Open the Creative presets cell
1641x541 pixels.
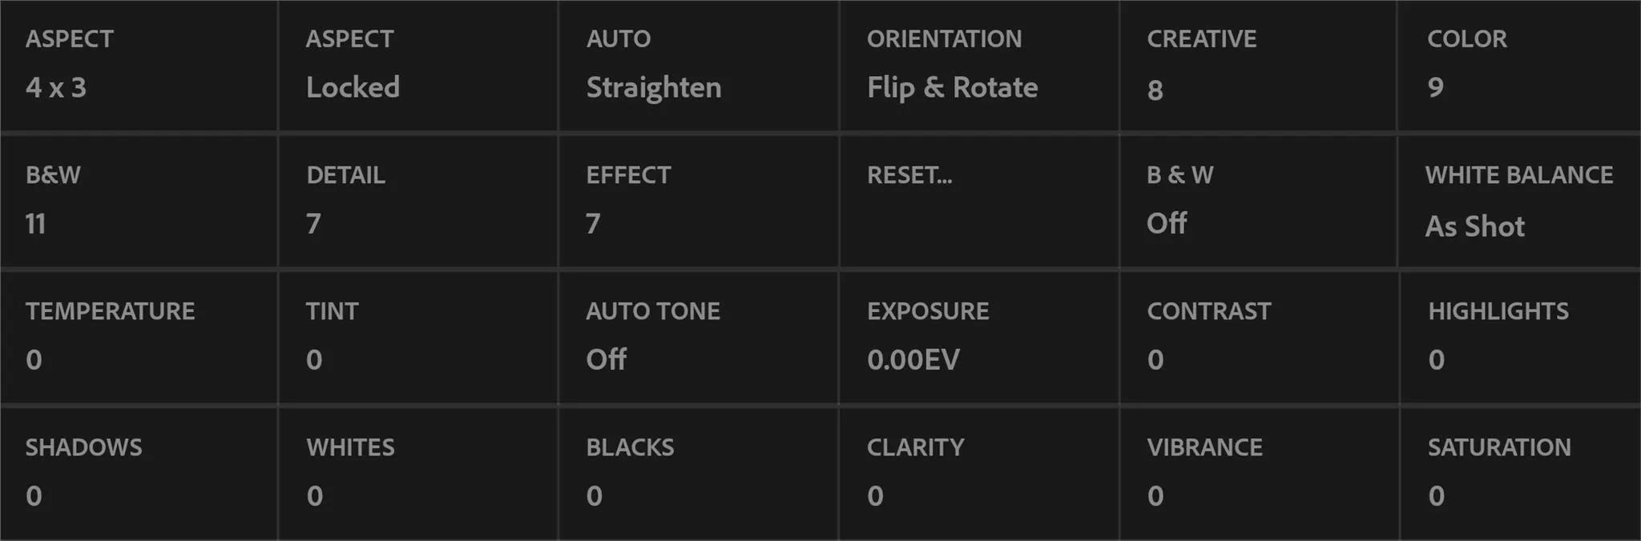pyautogui.click(x=1259, y=65)
